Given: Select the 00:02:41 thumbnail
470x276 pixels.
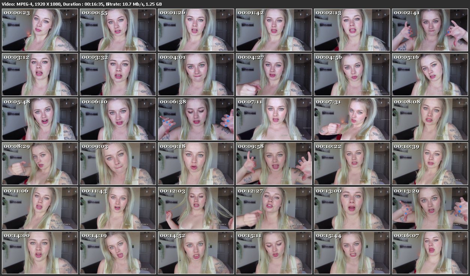Looking at the screenshot, I should (430, 30).
